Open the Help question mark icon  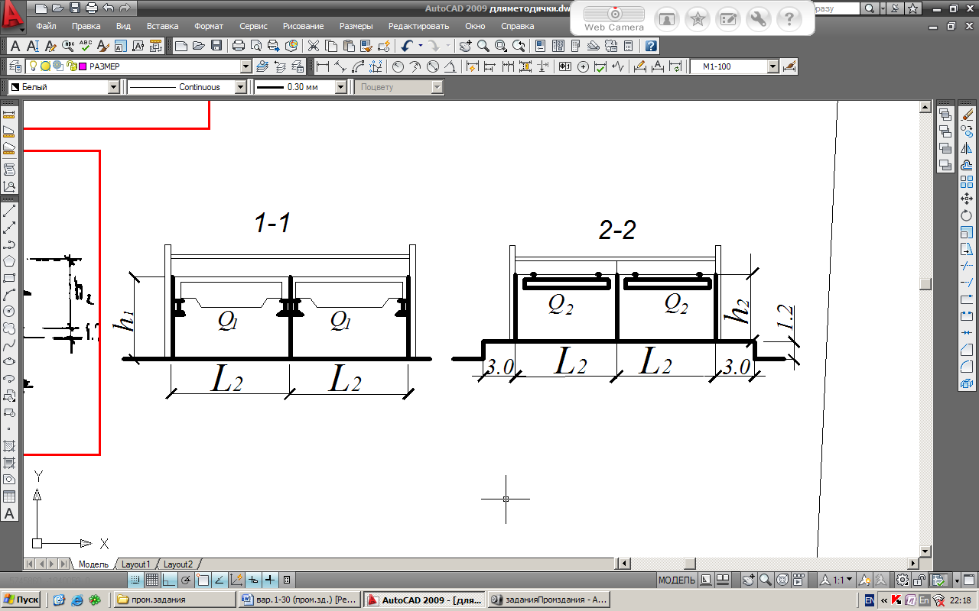point(651,46)
